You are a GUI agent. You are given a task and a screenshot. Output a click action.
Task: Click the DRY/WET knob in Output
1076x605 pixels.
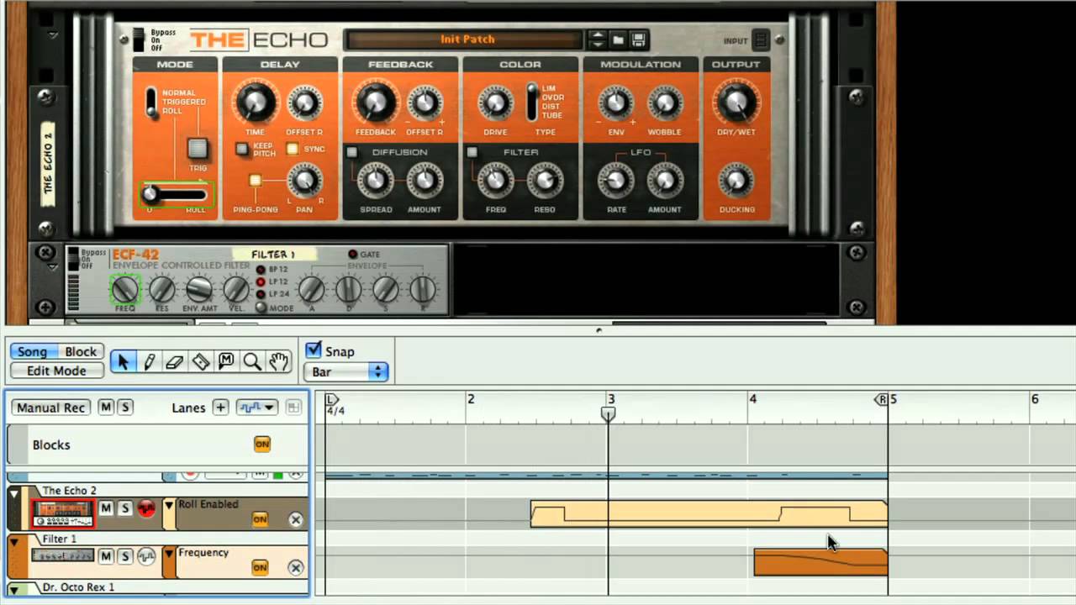[736, 103]
